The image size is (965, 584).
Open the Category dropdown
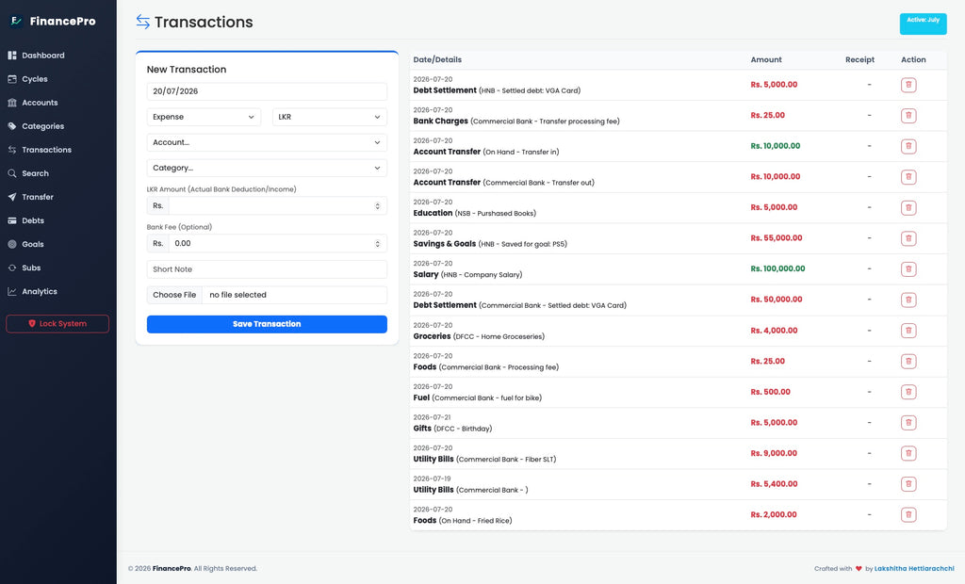(x=267, y=168)
